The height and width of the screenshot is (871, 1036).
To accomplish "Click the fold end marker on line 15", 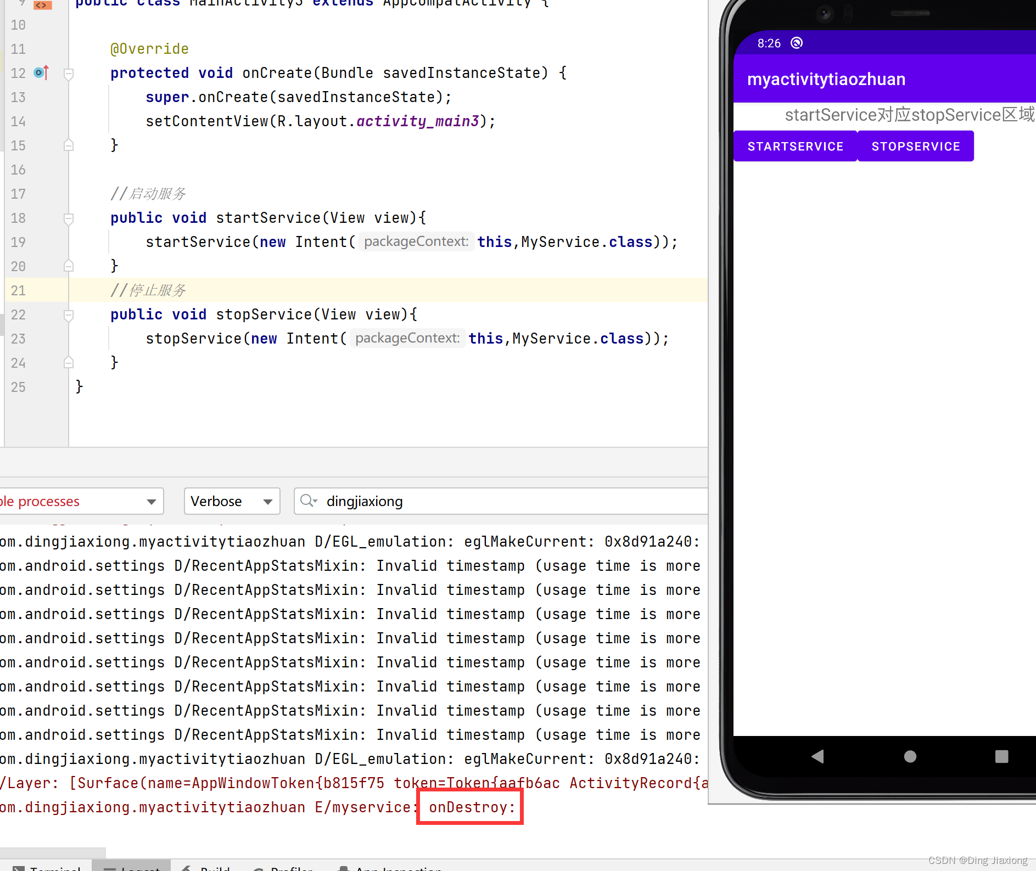I will pyautogui.click(x=69, y=145).
